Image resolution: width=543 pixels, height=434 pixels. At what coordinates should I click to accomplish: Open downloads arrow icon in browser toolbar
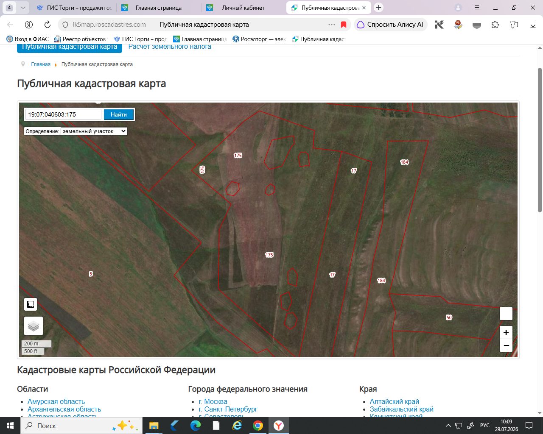(533, 25)
